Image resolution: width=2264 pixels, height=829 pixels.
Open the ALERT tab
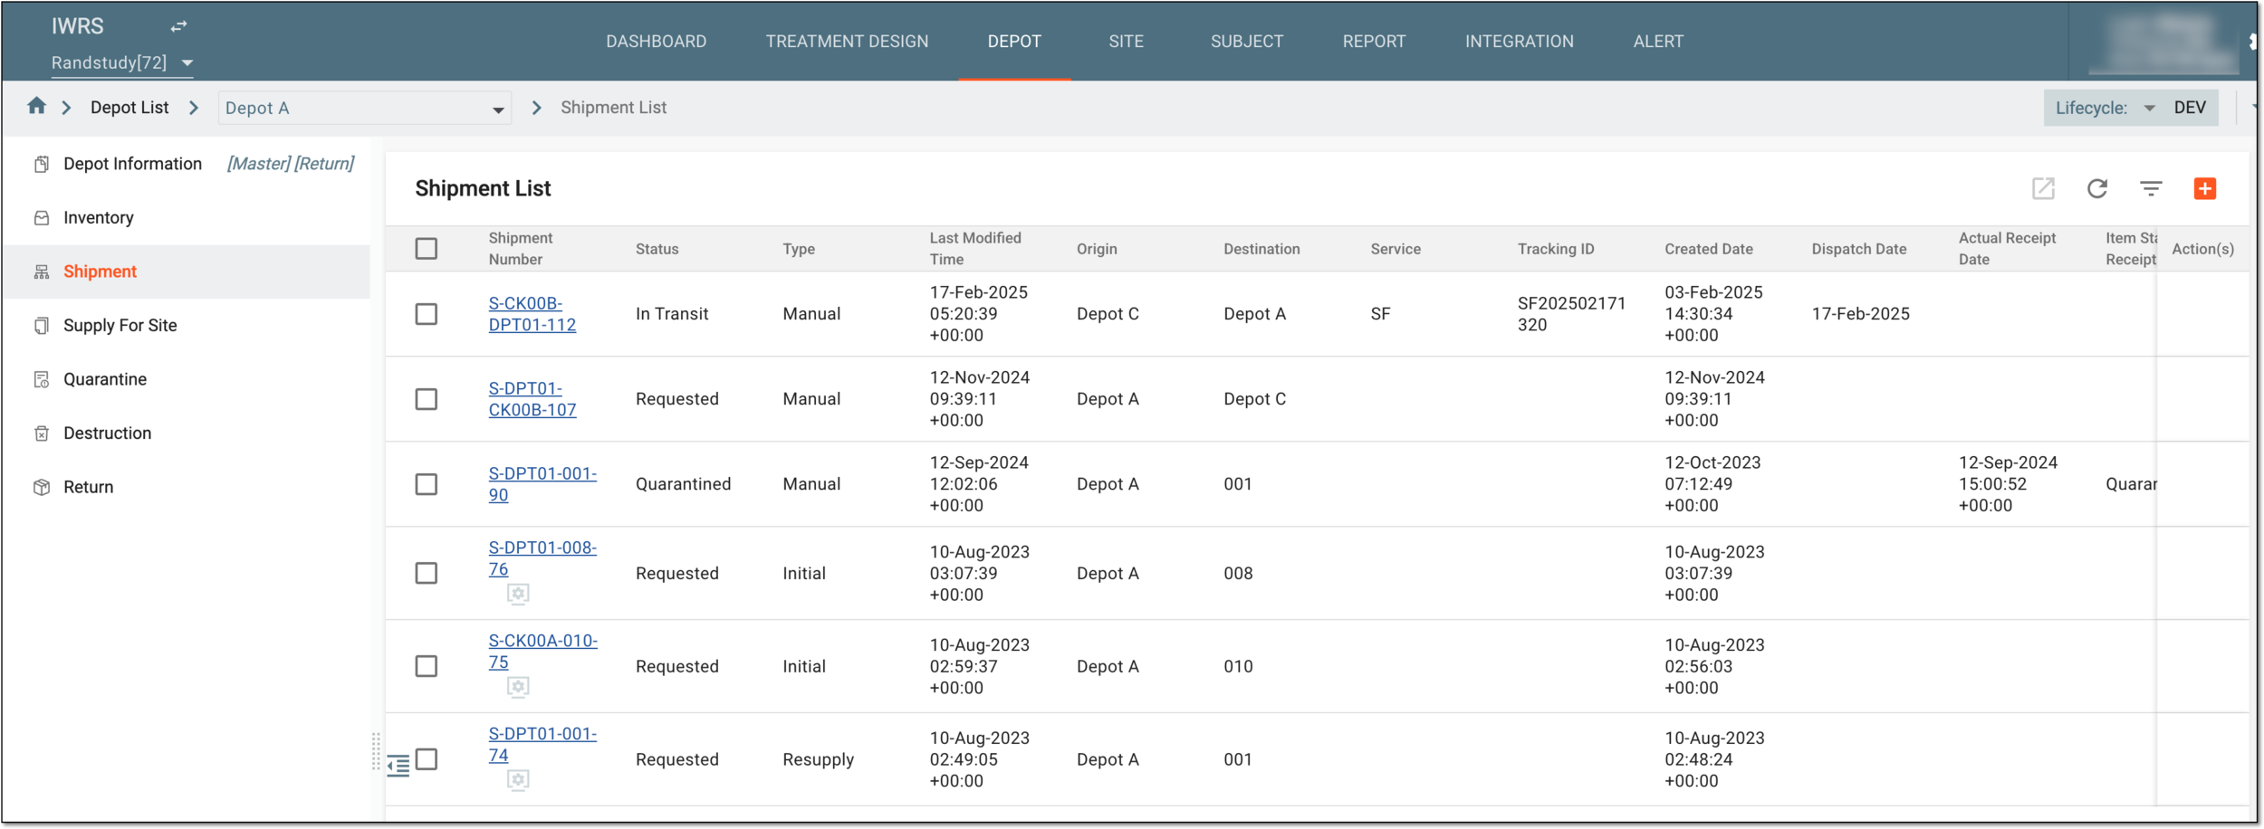1658,42
